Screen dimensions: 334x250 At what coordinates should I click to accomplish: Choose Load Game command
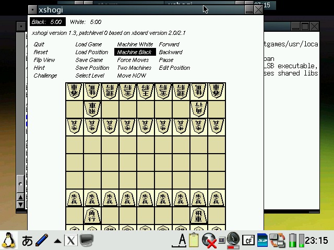pyautogui.click(x=88, y=44)
